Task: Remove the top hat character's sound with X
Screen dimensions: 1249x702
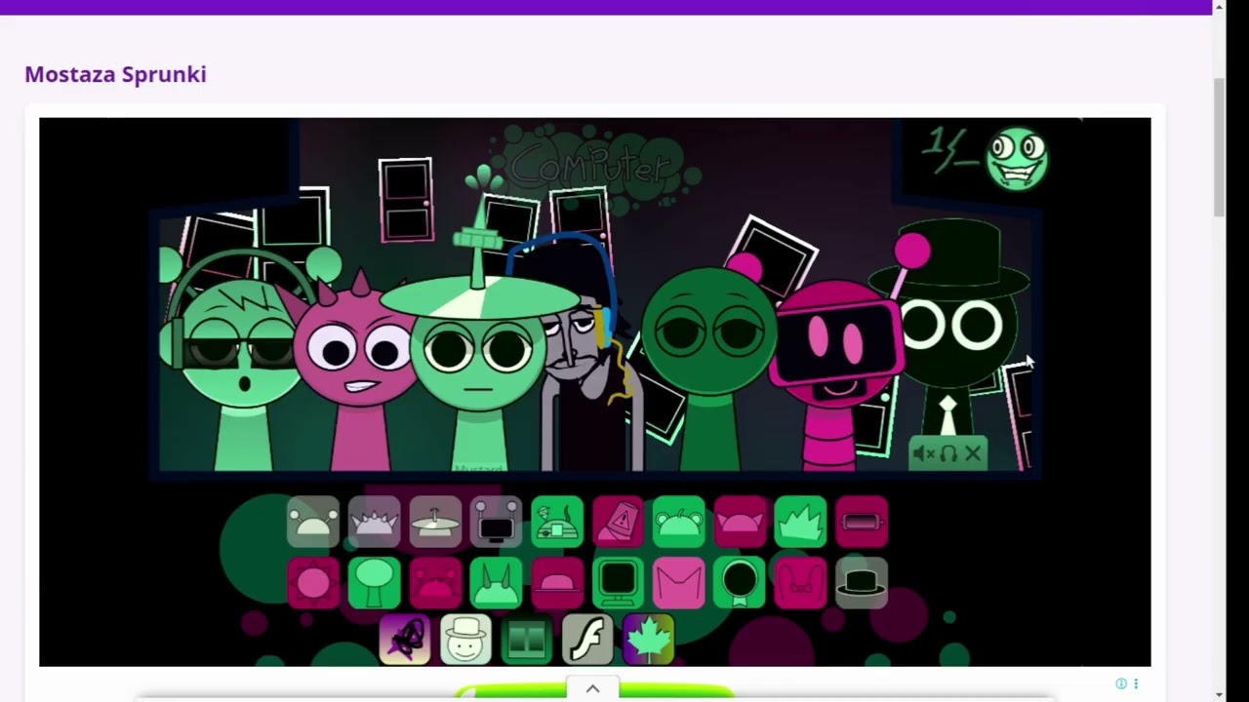Action: coord(973,453)
